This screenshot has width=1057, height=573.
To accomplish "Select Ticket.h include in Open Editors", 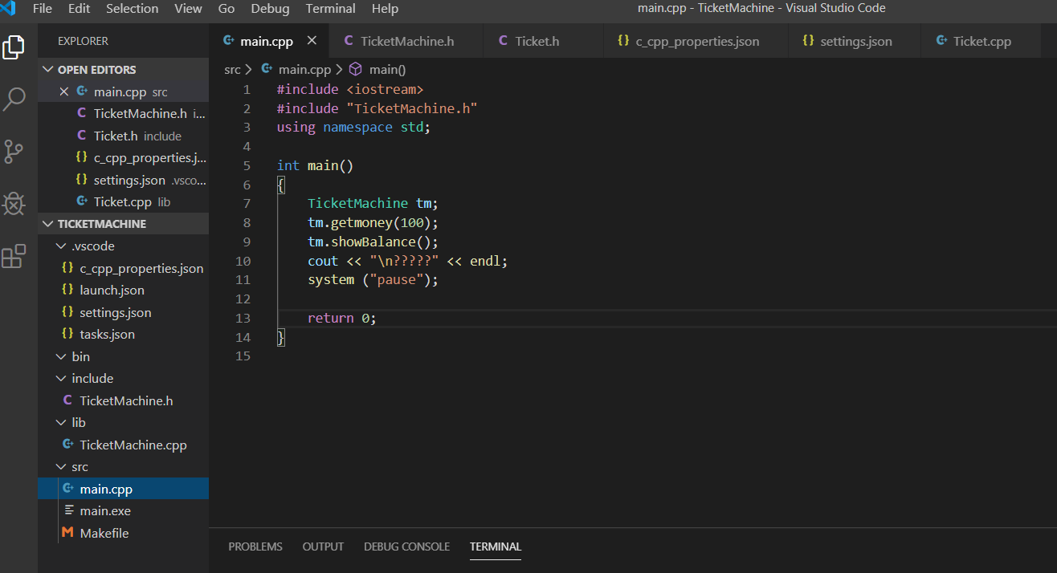I will [x=123, y=136].
